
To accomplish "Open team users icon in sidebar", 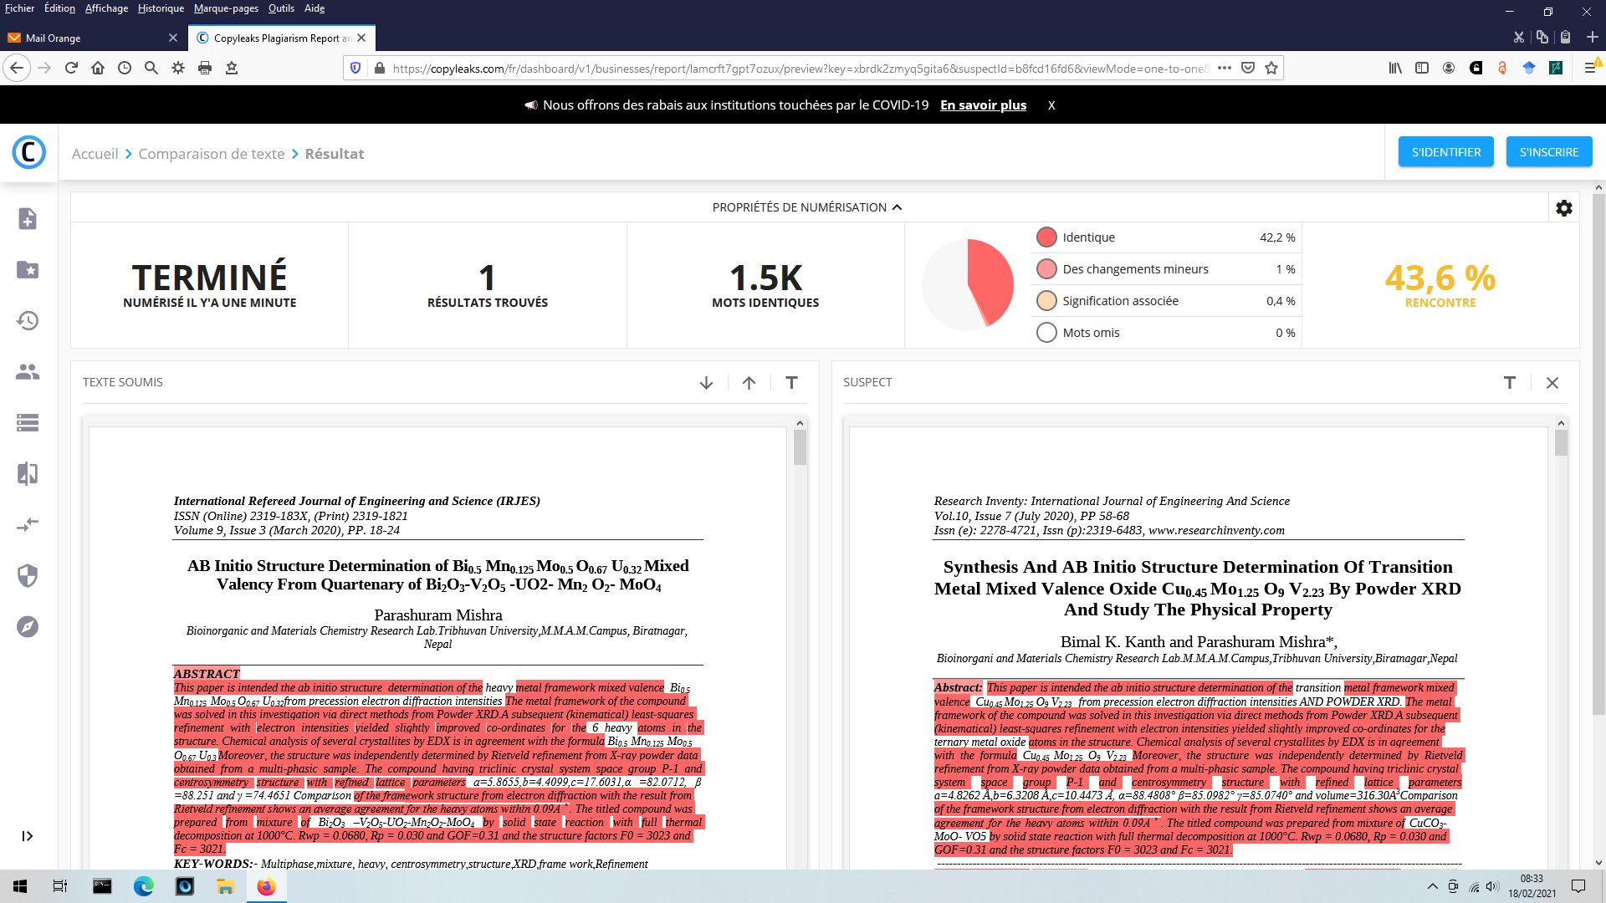I will point(28,372).
